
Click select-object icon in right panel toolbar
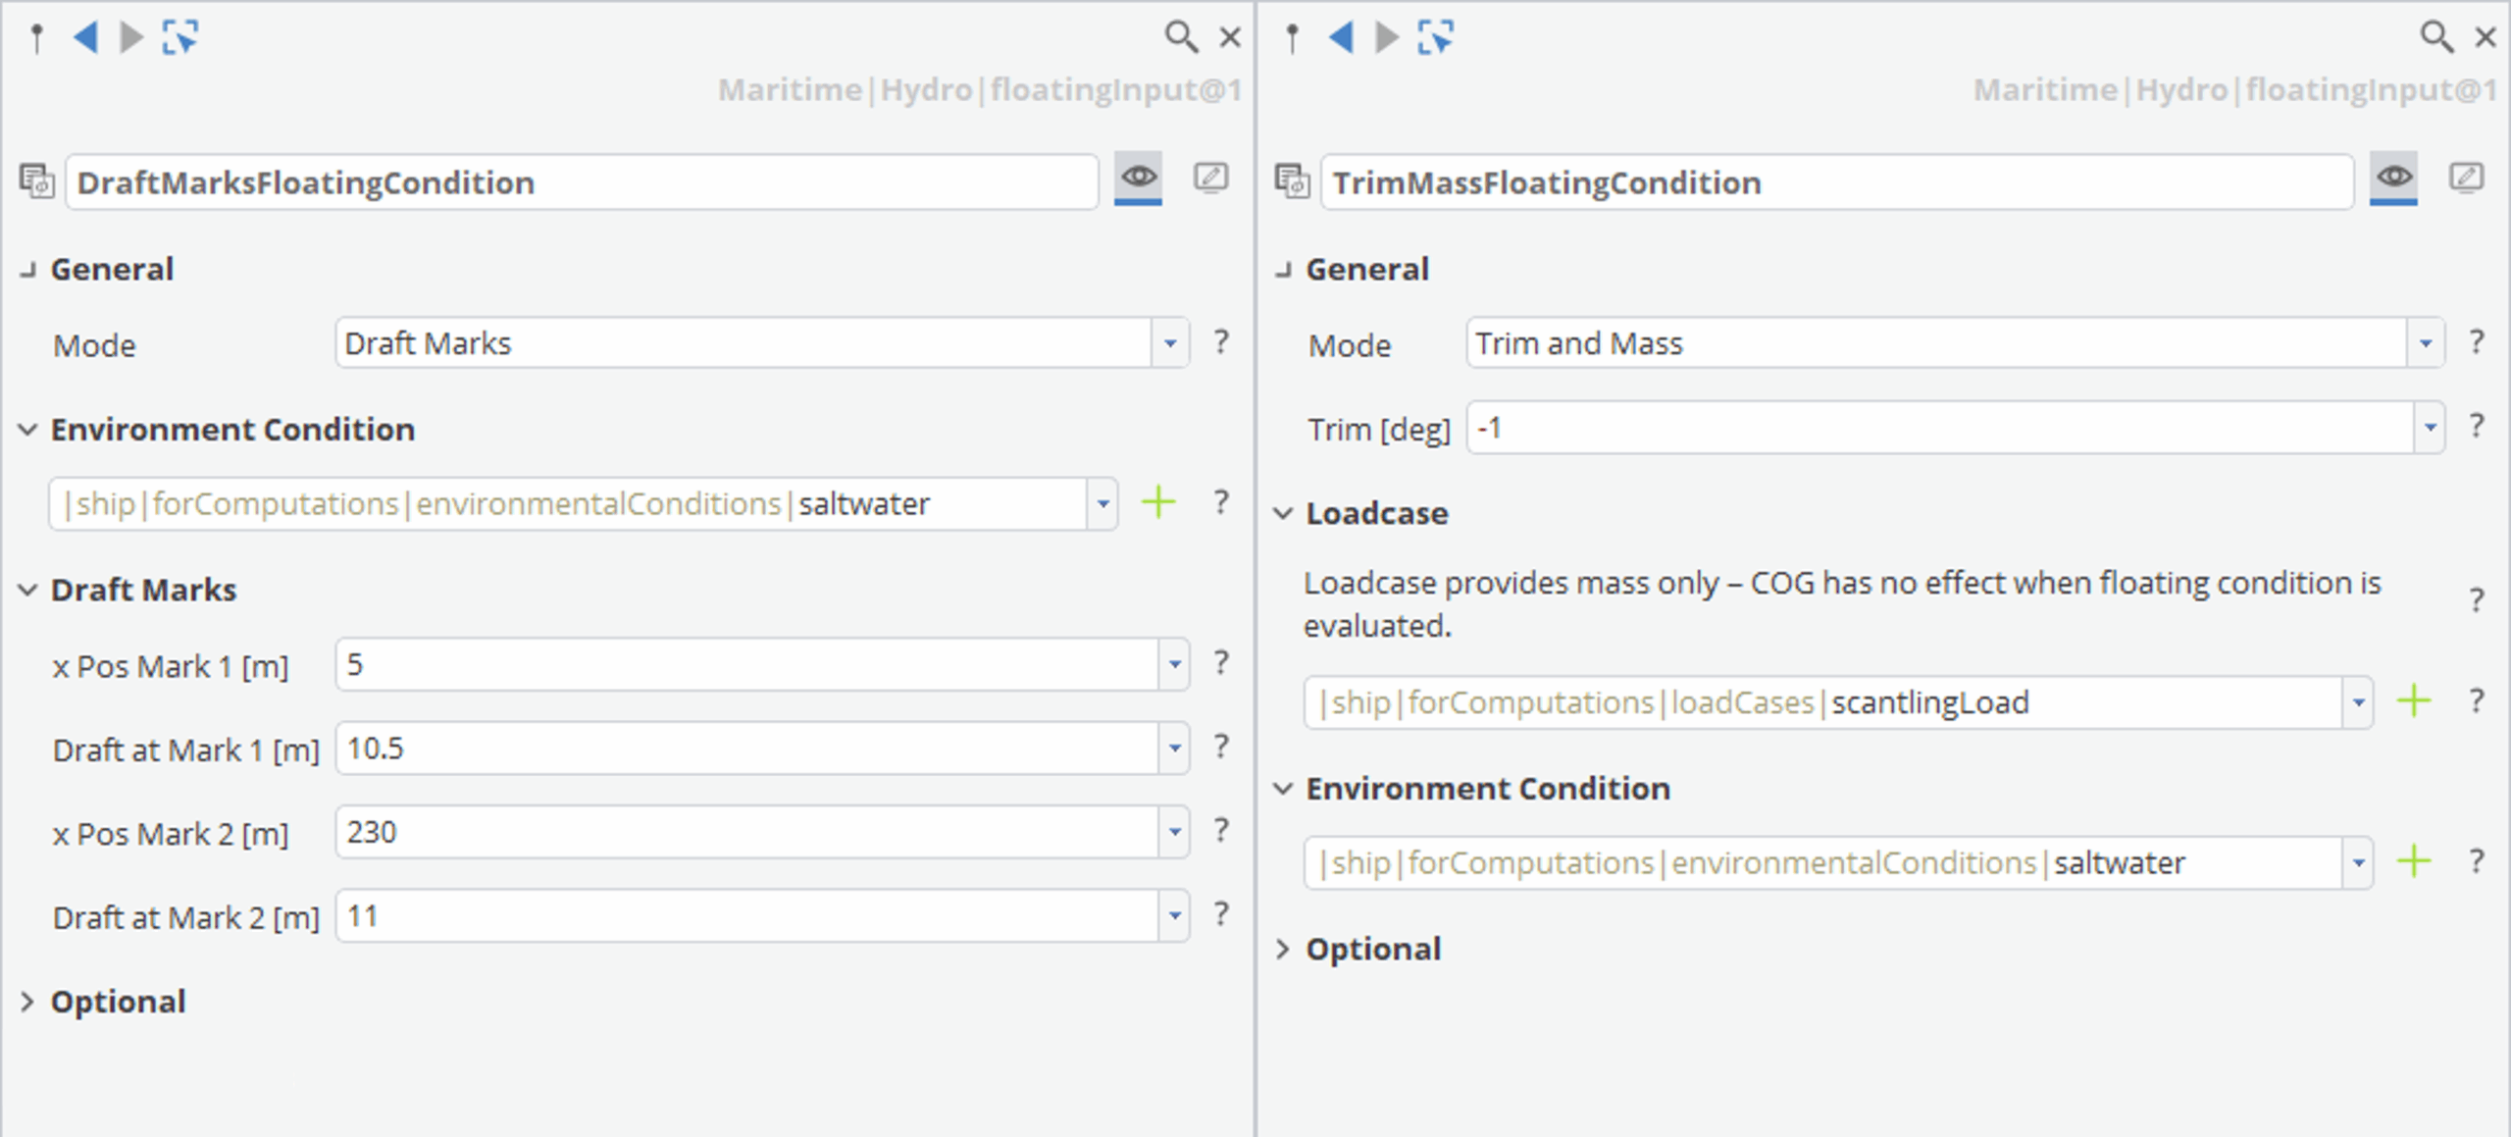pos(1435,38)
